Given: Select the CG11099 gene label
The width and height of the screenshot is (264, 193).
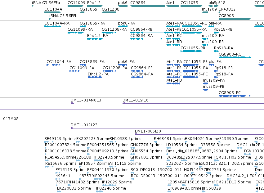Looking at the screenshot, I should click(76, 3).
